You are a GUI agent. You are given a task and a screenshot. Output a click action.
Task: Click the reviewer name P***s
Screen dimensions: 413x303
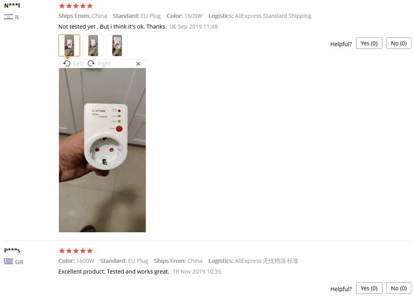[x=12, y=250]
